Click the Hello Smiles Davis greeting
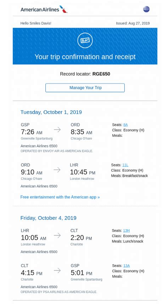Viewport: 168px width, 304px height. click(x=36, y=23)
